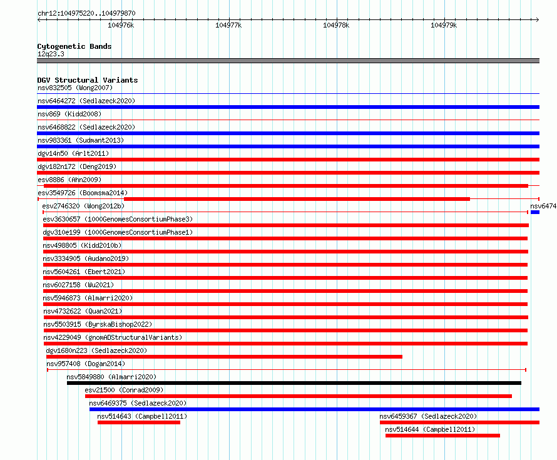Select nsv5503915 (ByrskaBishop2022) label

(98, 324)
